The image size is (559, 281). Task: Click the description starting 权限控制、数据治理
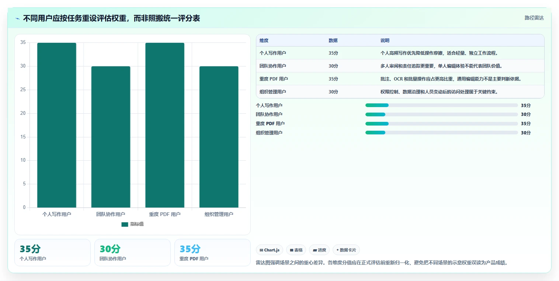coord(439,92)
